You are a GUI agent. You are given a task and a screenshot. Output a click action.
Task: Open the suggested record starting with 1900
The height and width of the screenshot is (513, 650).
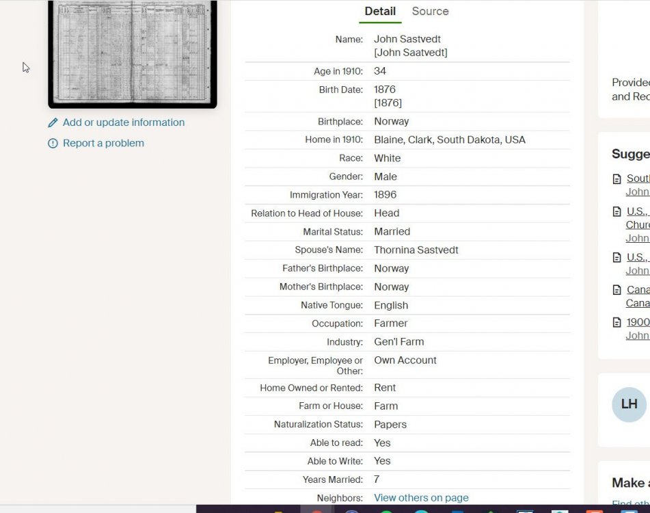point(638,322)
